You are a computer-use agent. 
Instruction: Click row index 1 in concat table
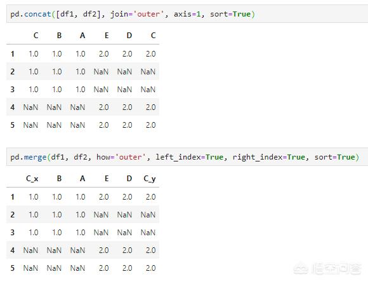13,54
